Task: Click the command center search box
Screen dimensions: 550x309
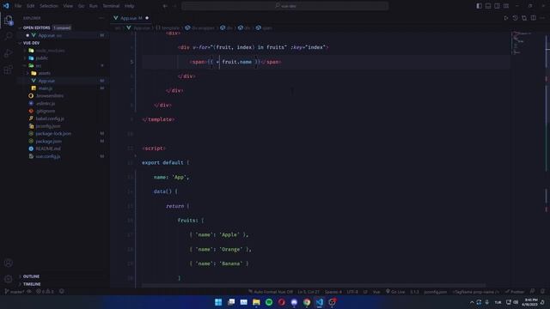Action: [284, 6]
